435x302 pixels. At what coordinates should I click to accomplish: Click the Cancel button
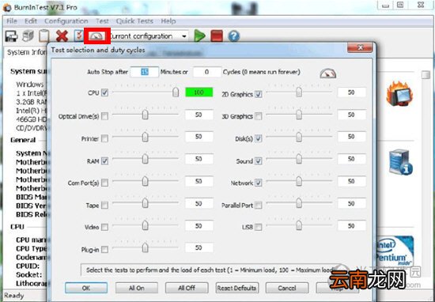tap(287, 288)
